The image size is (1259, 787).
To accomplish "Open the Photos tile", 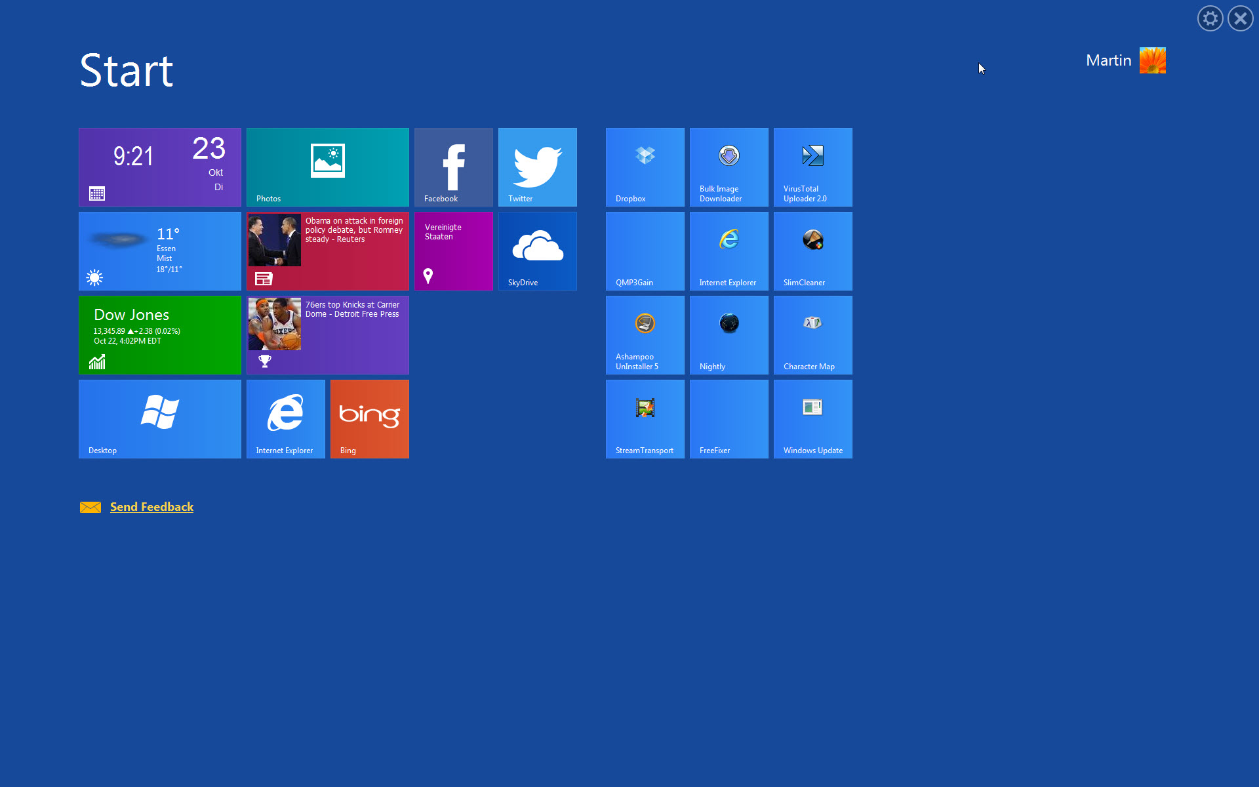I will coord(328,167).
